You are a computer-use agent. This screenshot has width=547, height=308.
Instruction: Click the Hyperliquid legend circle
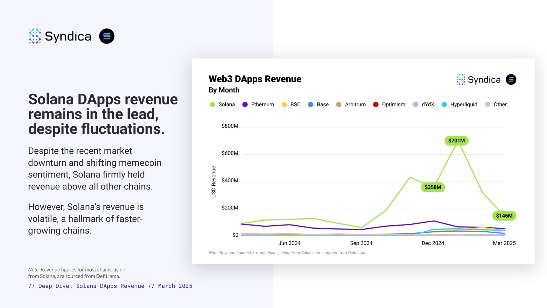pos(444,104)
